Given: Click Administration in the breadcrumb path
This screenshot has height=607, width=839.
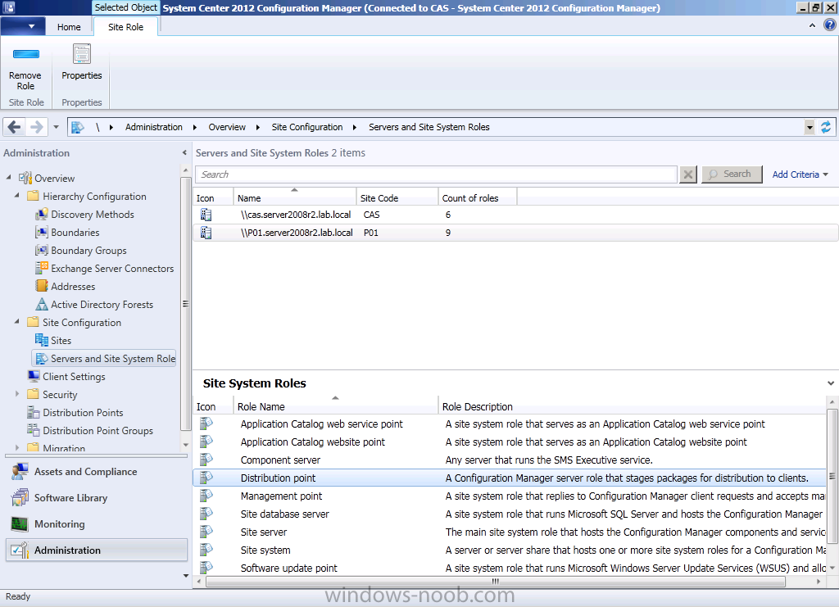Looking at the screenshot, I should coord(153,127).
